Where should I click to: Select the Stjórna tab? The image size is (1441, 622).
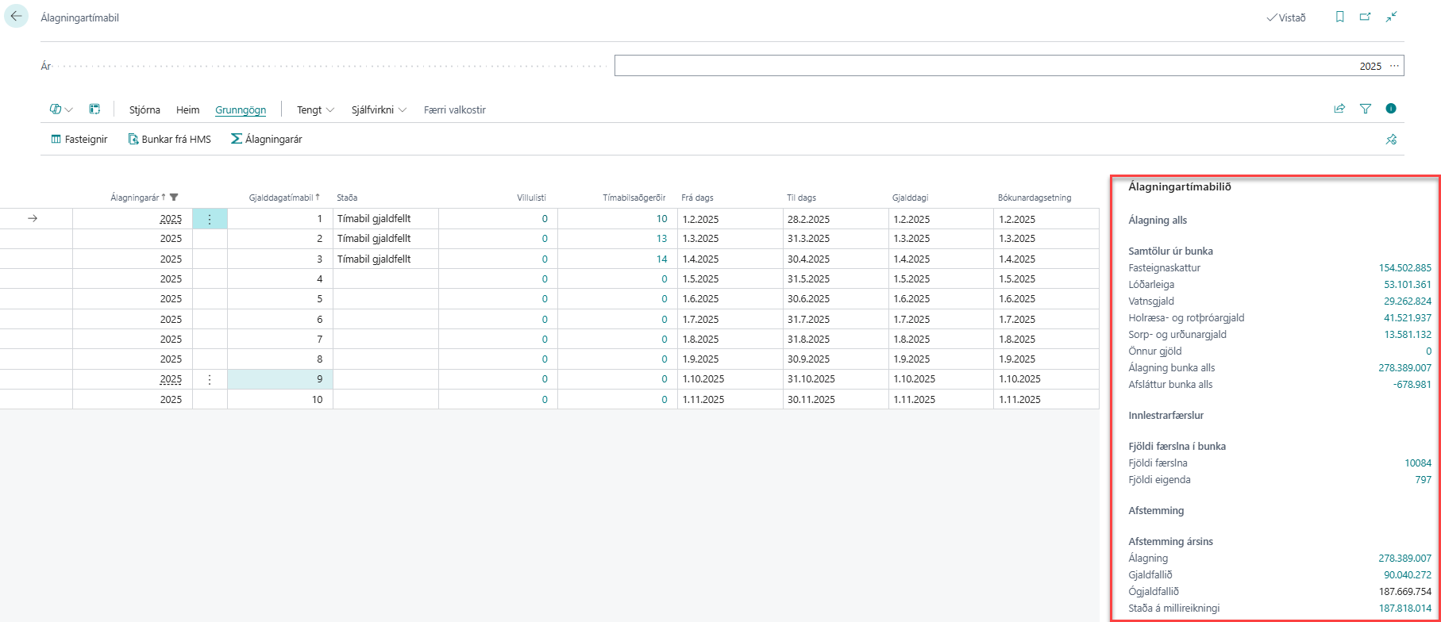click(x=144, y=110)
